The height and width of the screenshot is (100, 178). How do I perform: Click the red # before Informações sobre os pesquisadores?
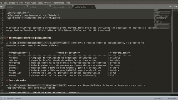(7, 38)
